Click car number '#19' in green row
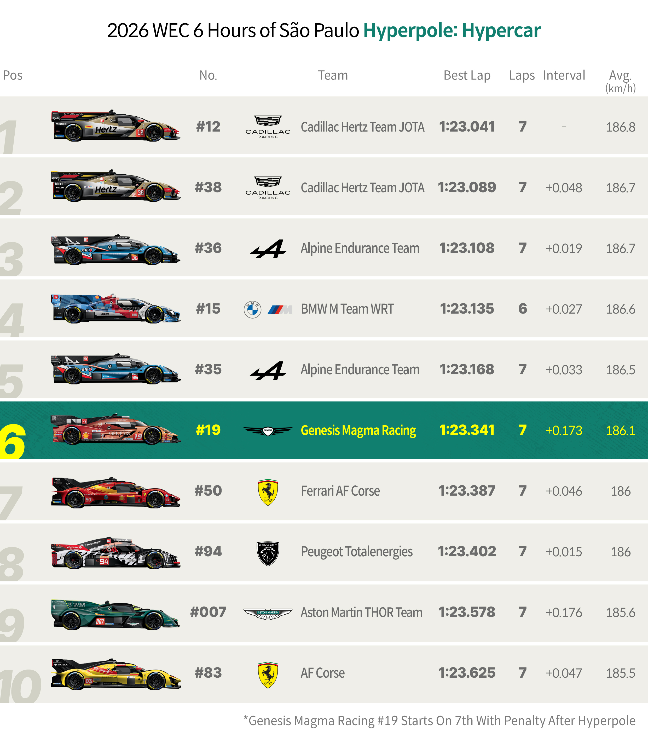The image size is (648, 748). pos(208,430)
